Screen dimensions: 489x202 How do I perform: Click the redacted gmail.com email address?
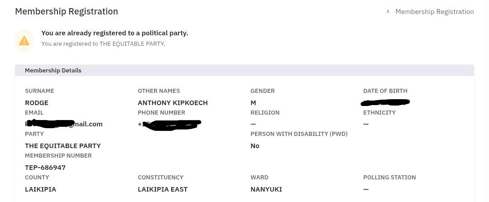click(64, 124)
